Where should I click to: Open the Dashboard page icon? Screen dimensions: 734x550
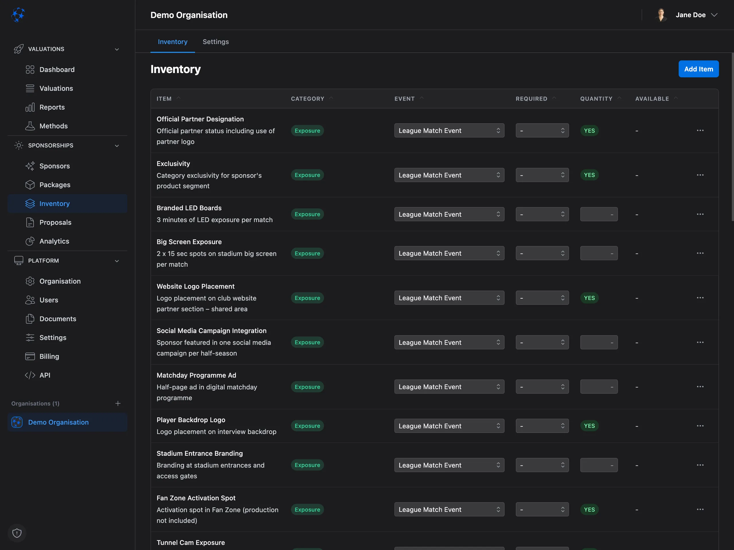coord(30,70)
